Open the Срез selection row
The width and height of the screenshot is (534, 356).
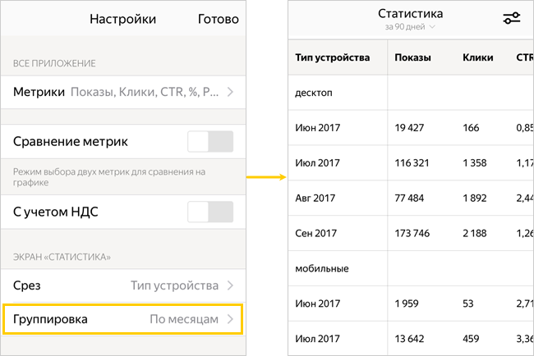(x=123, y=285)
